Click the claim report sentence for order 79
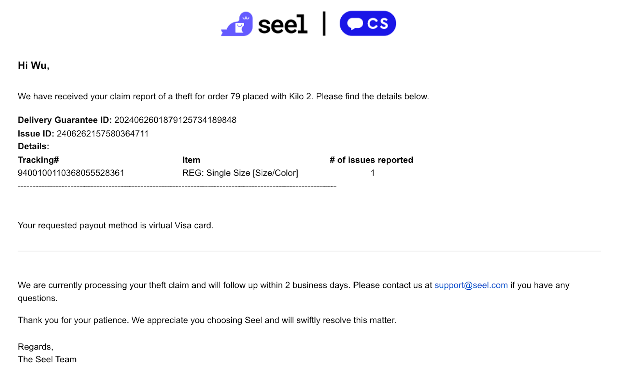Viewport: 625px width, 376px height. [223, 97]
